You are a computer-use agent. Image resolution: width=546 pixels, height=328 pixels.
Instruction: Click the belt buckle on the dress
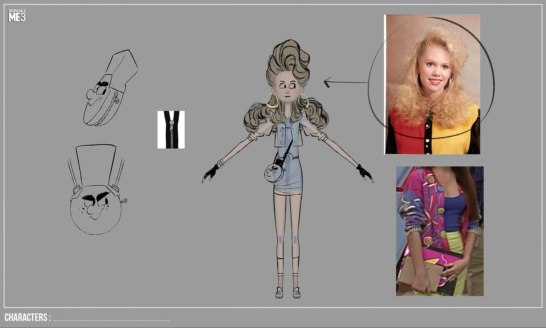pyautogui.click(x=288, y=158)
